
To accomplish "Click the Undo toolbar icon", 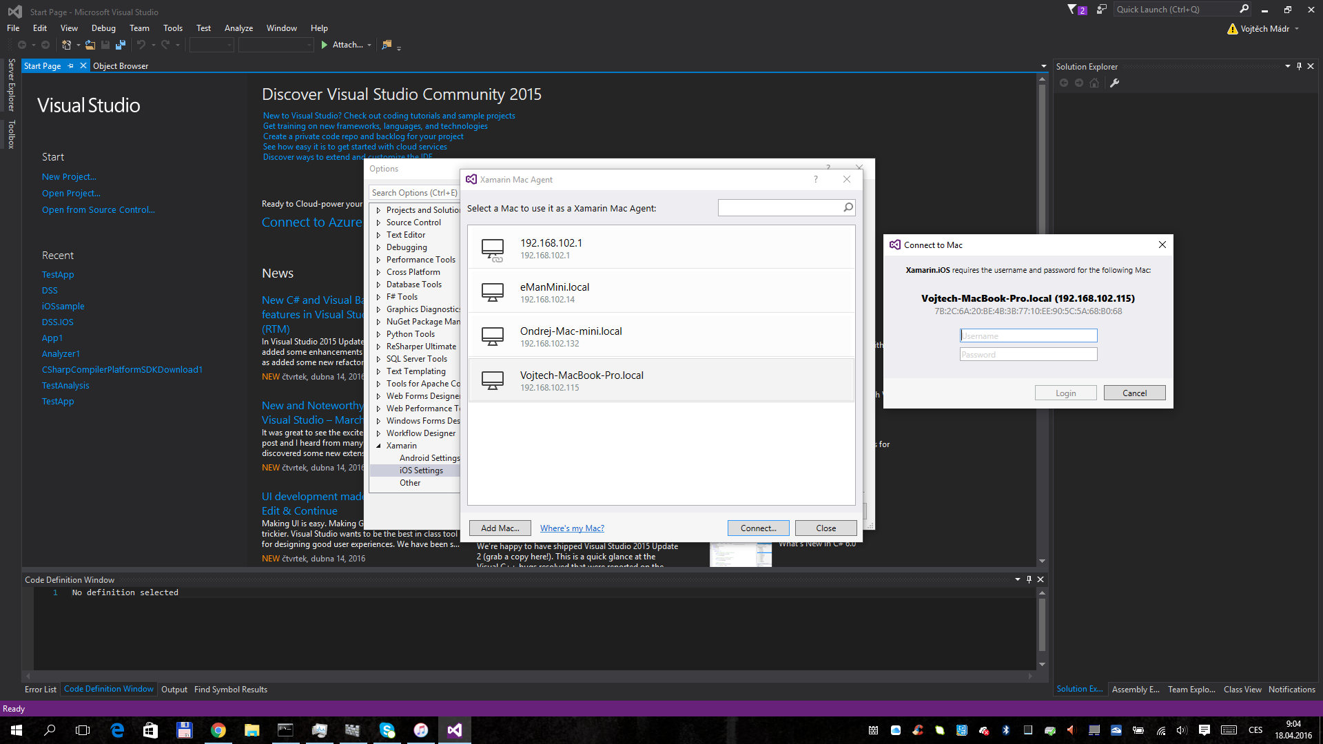I will click(141, 45).
